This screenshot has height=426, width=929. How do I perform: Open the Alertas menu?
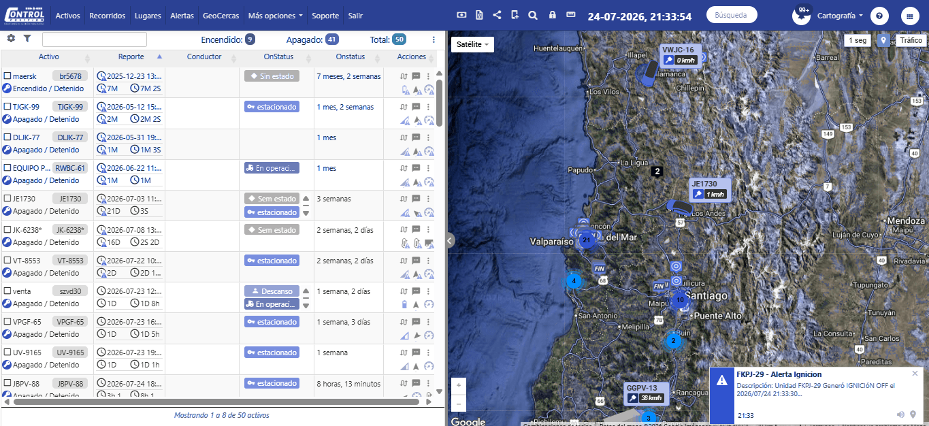click(x=182, y=15)
